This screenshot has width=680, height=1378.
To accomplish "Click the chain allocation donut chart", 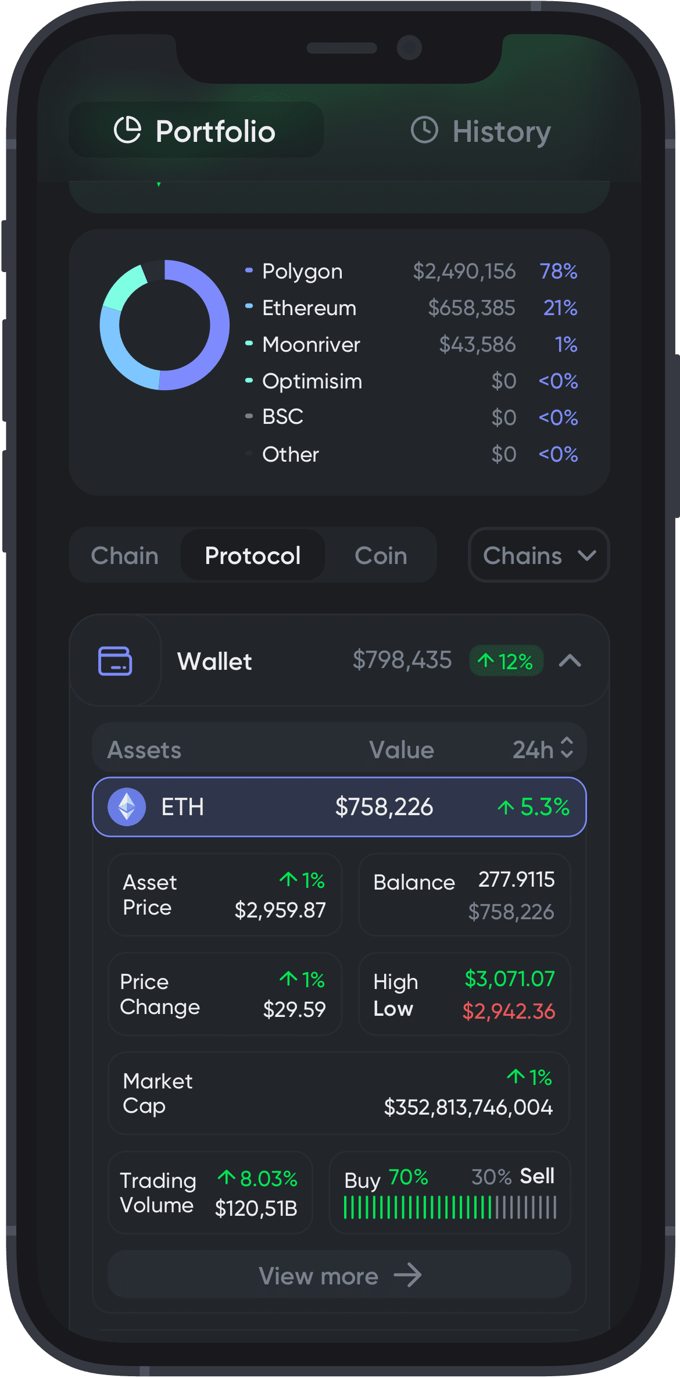I will click(164, 325).
